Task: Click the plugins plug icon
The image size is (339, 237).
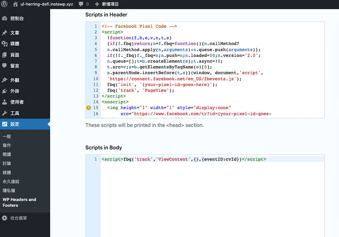Action: coord(4,91)
